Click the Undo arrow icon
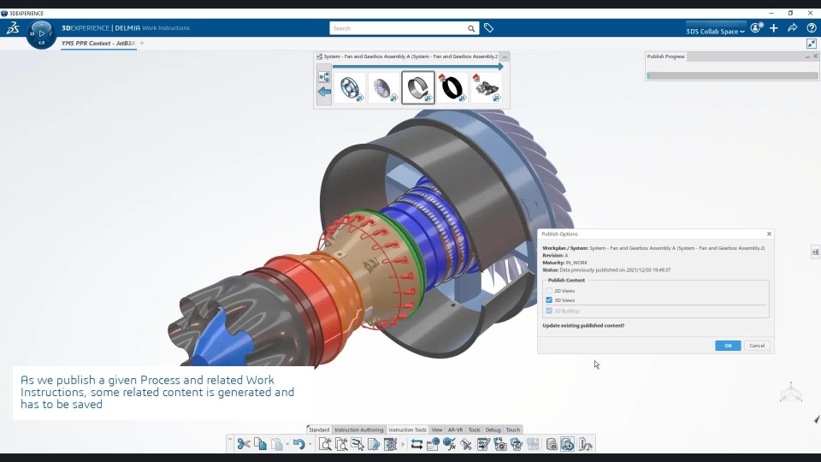Screen dimensions: 821x462 [299, 444]
